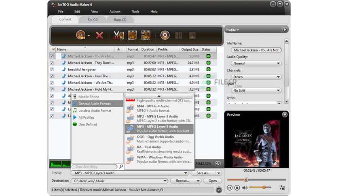Click the film merge arrow icon
This screenshot has width=338, height=196.
coord(146,35)
